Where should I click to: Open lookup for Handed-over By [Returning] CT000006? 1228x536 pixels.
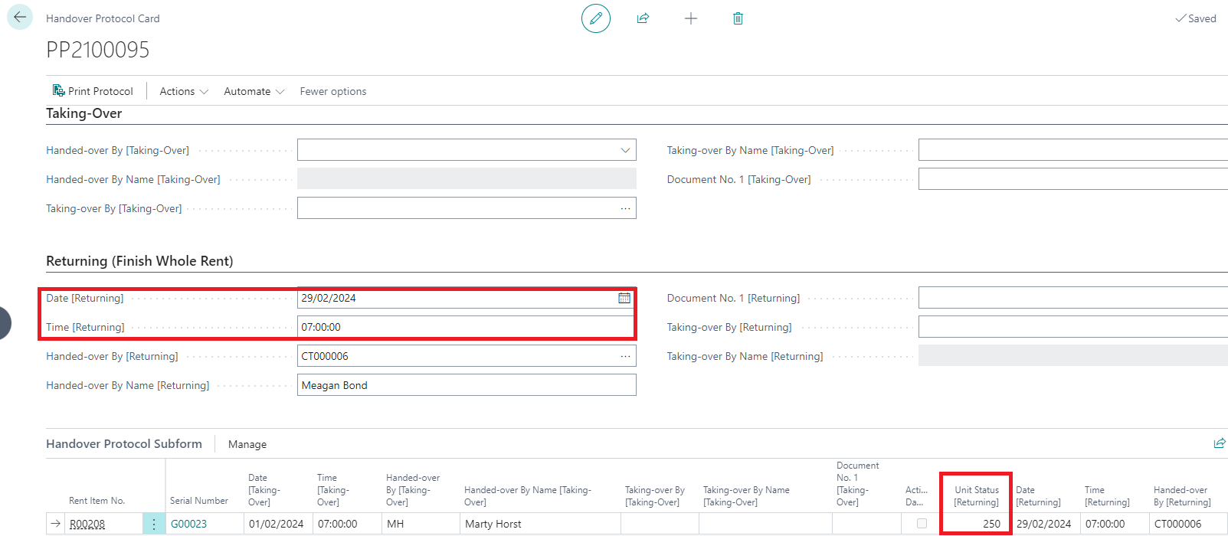tap(625, 356)
